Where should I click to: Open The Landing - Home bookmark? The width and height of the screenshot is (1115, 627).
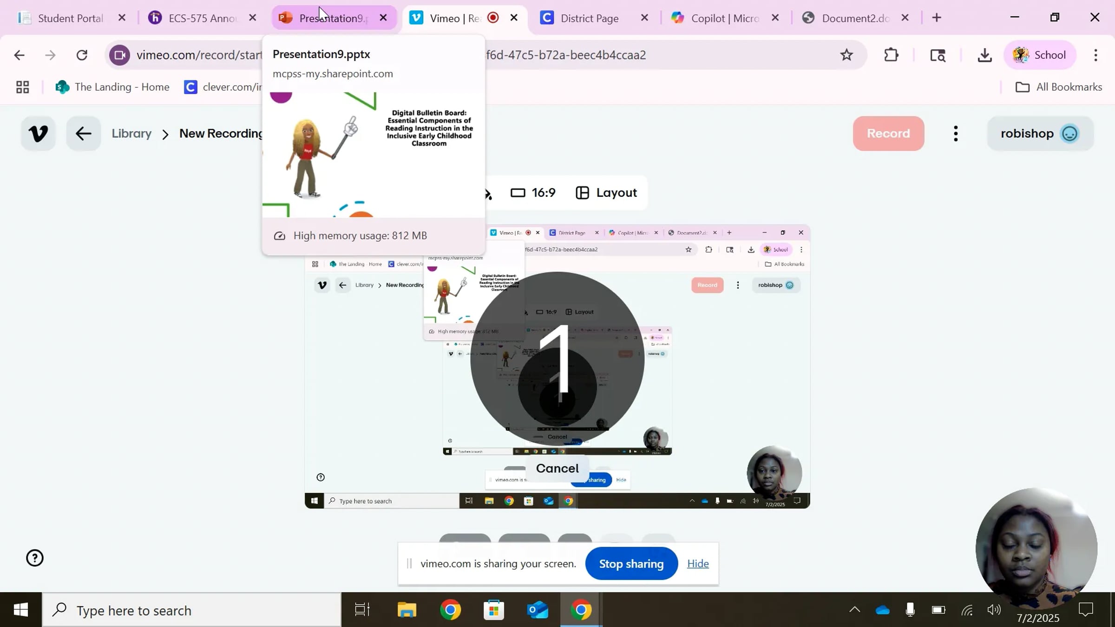click(112, 87)
